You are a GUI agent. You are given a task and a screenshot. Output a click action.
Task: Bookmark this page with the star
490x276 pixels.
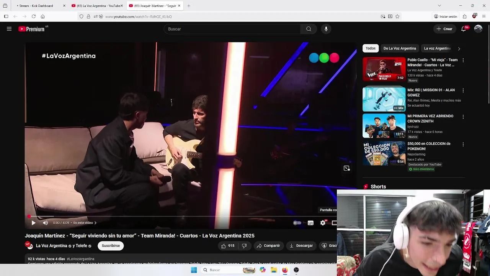pyautogui.click(x=397, y=16)
